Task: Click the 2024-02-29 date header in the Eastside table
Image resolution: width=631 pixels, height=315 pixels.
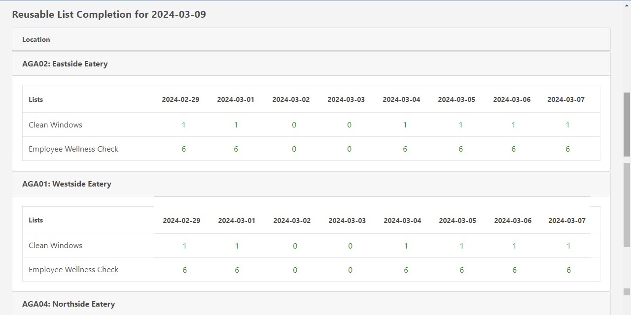Action: tap(180, 99)
